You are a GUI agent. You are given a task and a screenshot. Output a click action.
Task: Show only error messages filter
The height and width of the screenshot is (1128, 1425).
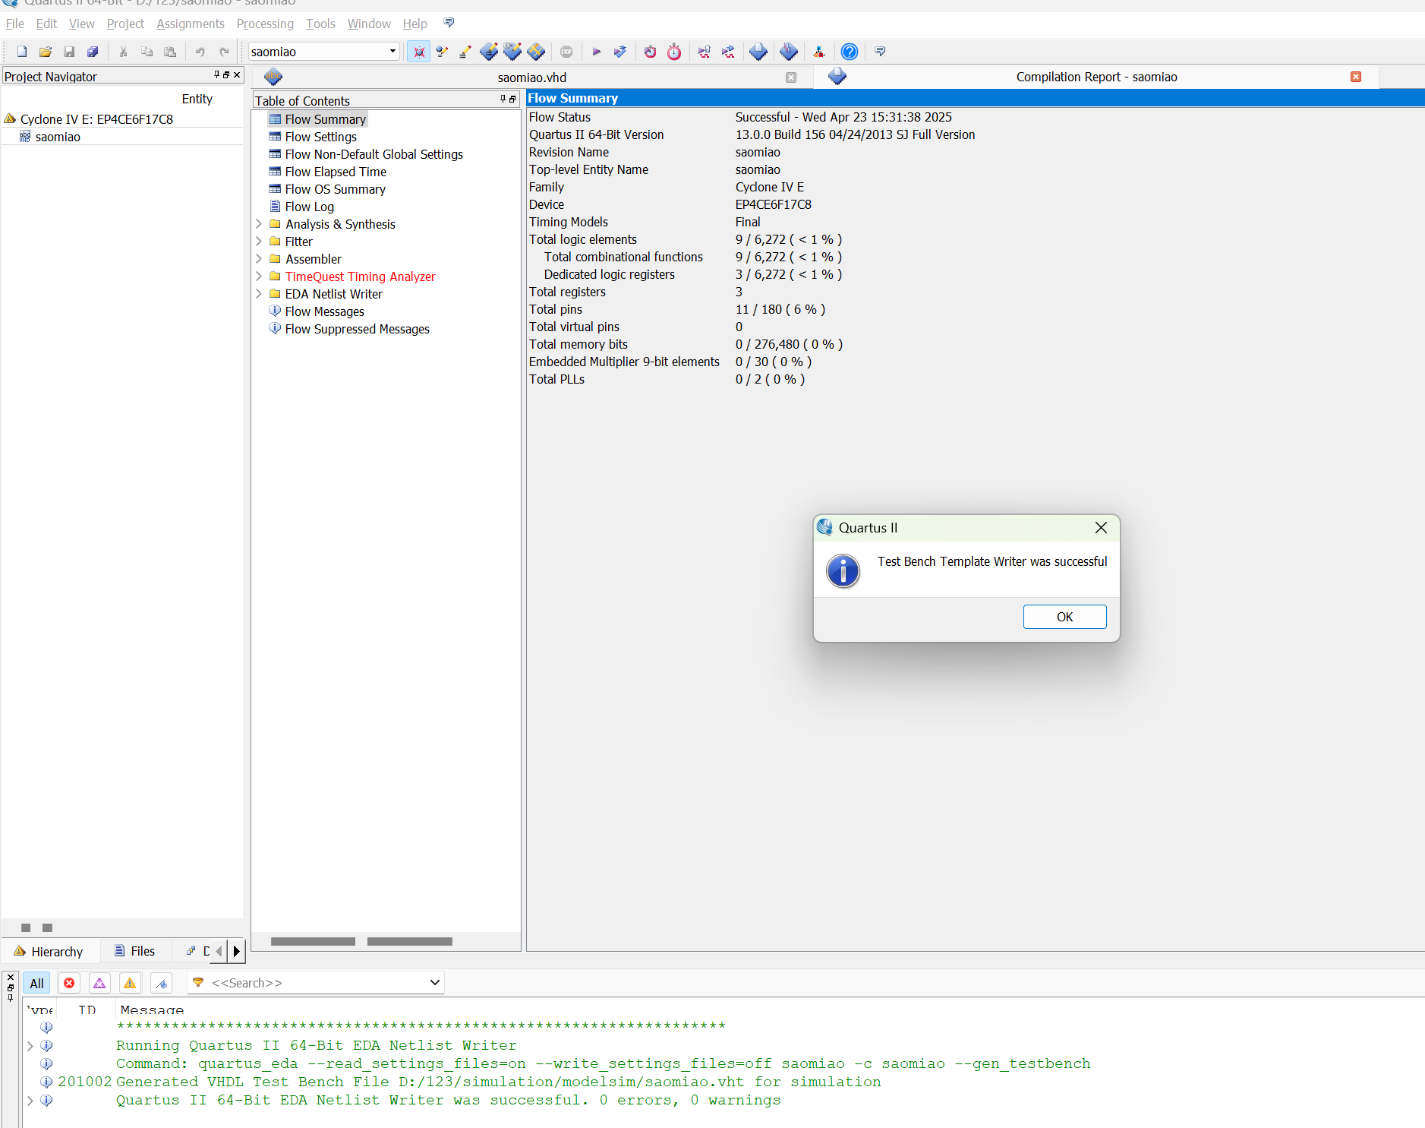(69, 983)
